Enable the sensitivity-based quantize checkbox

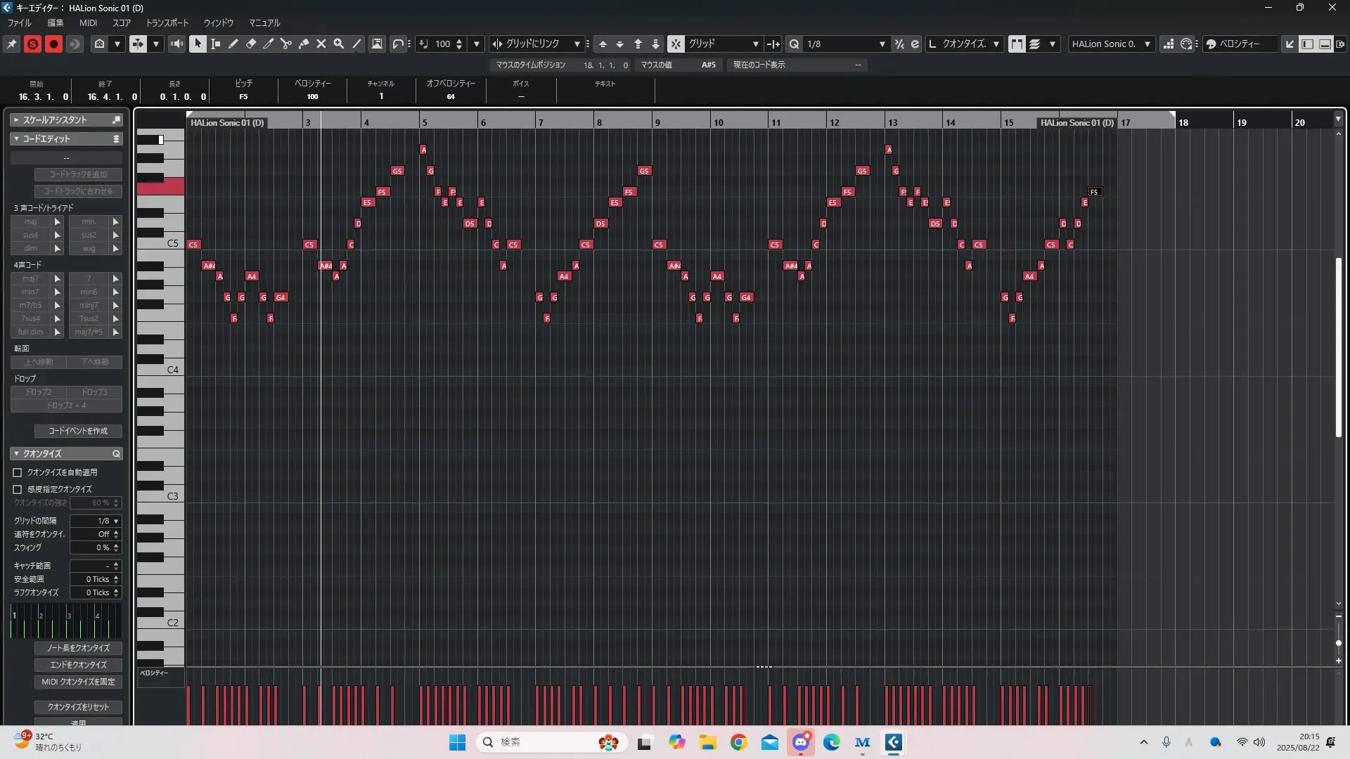pyautogui.click(x=18, y=489)
